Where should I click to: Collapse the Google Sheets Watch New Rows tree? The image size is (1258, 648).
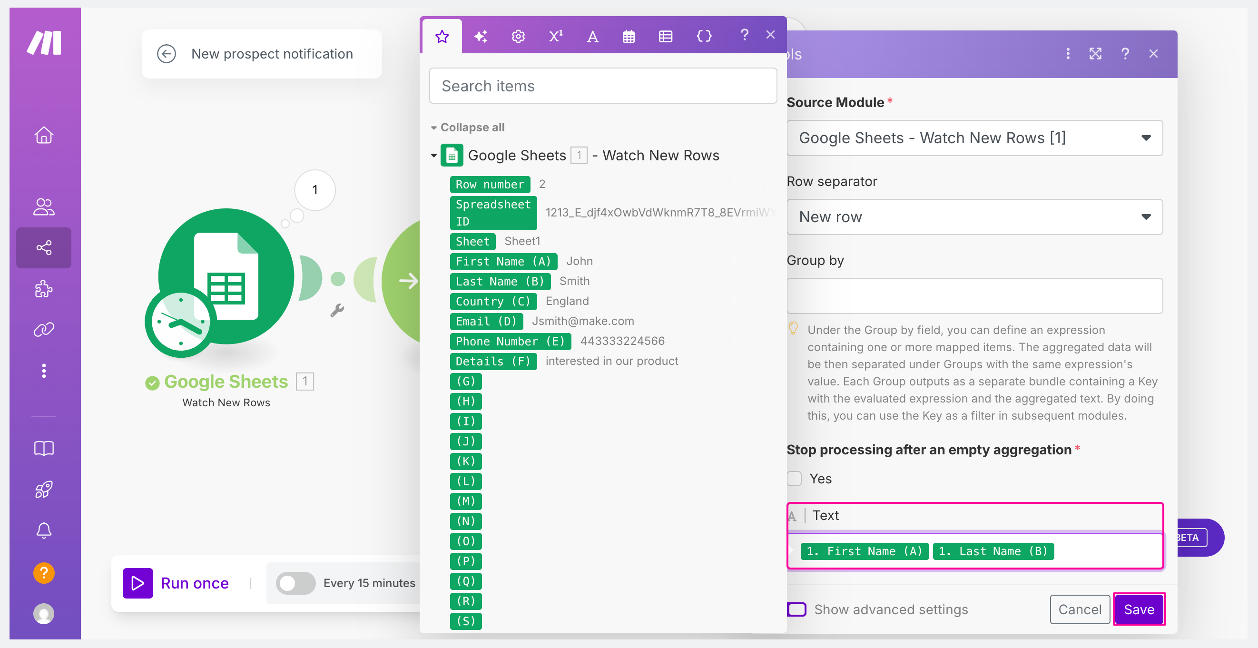coord(433,156)
